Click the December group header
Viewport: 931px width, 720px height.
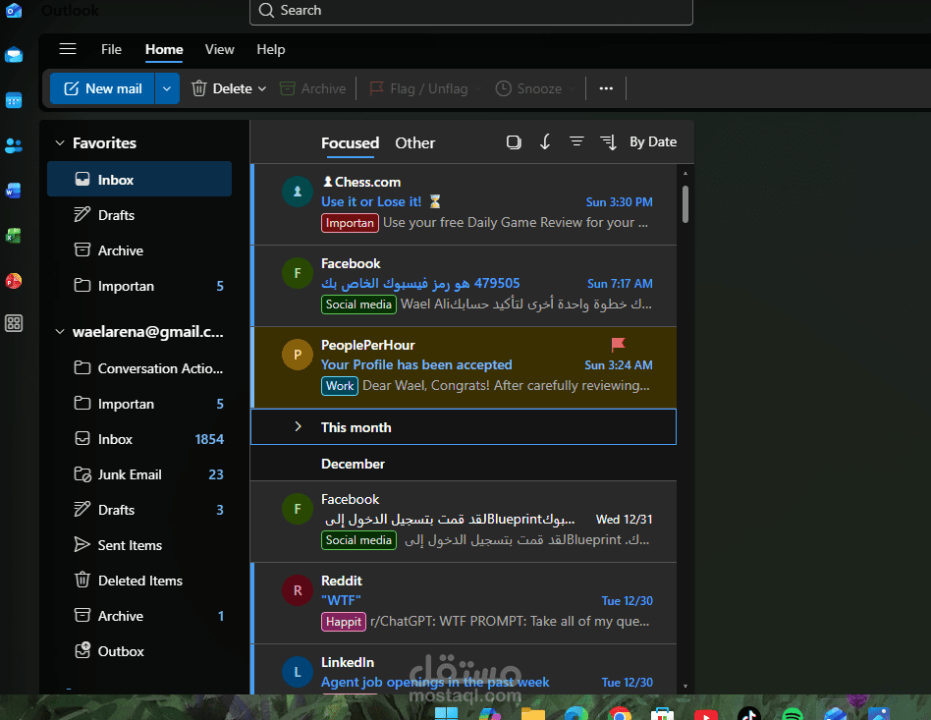(464, 464)
